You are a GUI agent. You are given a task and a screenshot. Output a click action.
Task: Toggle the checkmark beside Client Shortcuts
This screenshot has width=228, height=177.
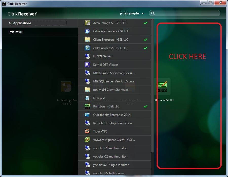(145, 39)
